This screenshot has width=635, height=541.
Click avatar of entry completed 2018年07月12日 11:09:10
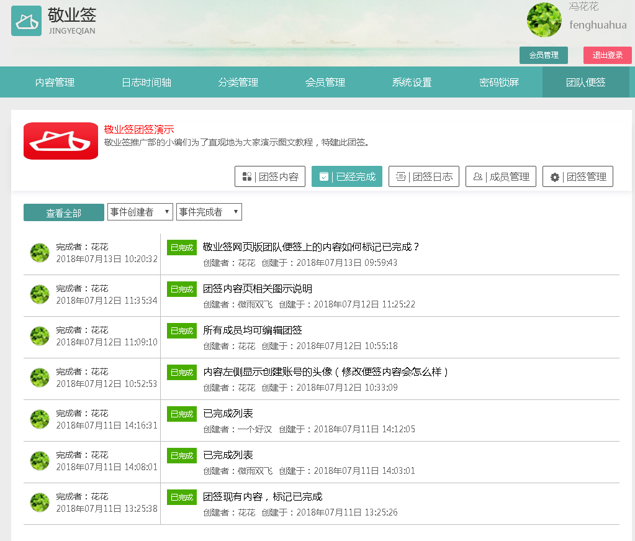tap(40, 337)
